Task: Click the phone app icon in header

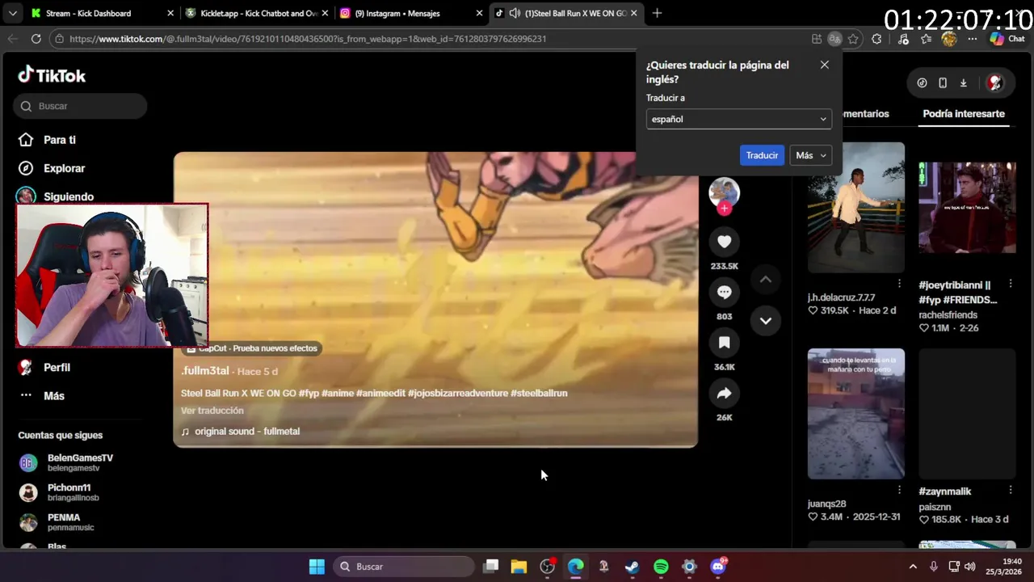Action: [x=943, y=82]
